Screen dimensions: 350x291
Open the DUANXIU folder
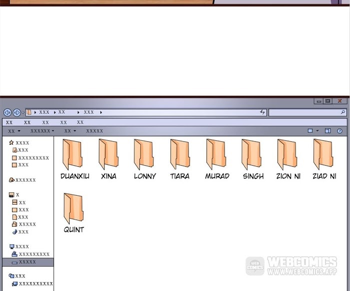pos(73,155)
